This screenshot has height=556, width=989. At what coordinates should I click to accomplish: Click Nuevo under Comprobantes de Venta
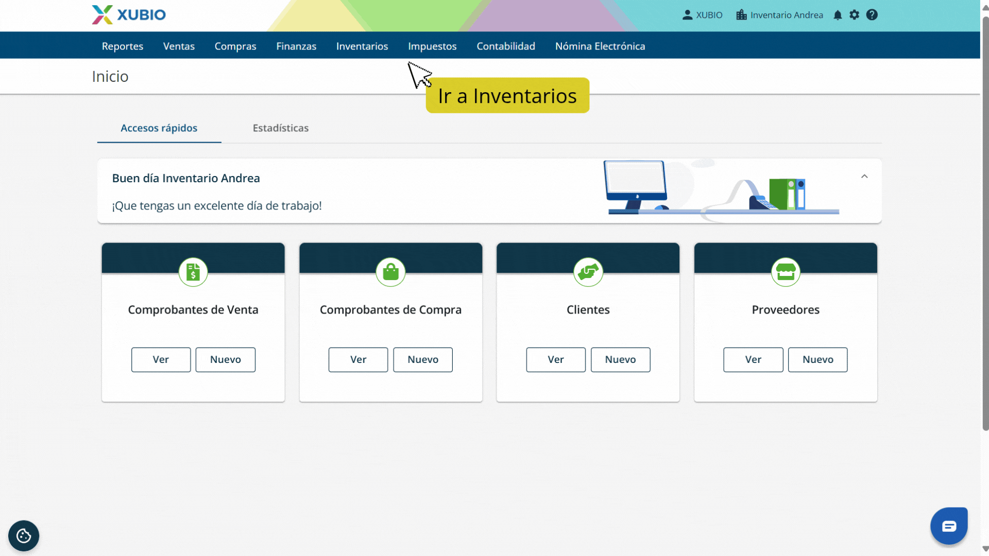(x=226, y=359)
